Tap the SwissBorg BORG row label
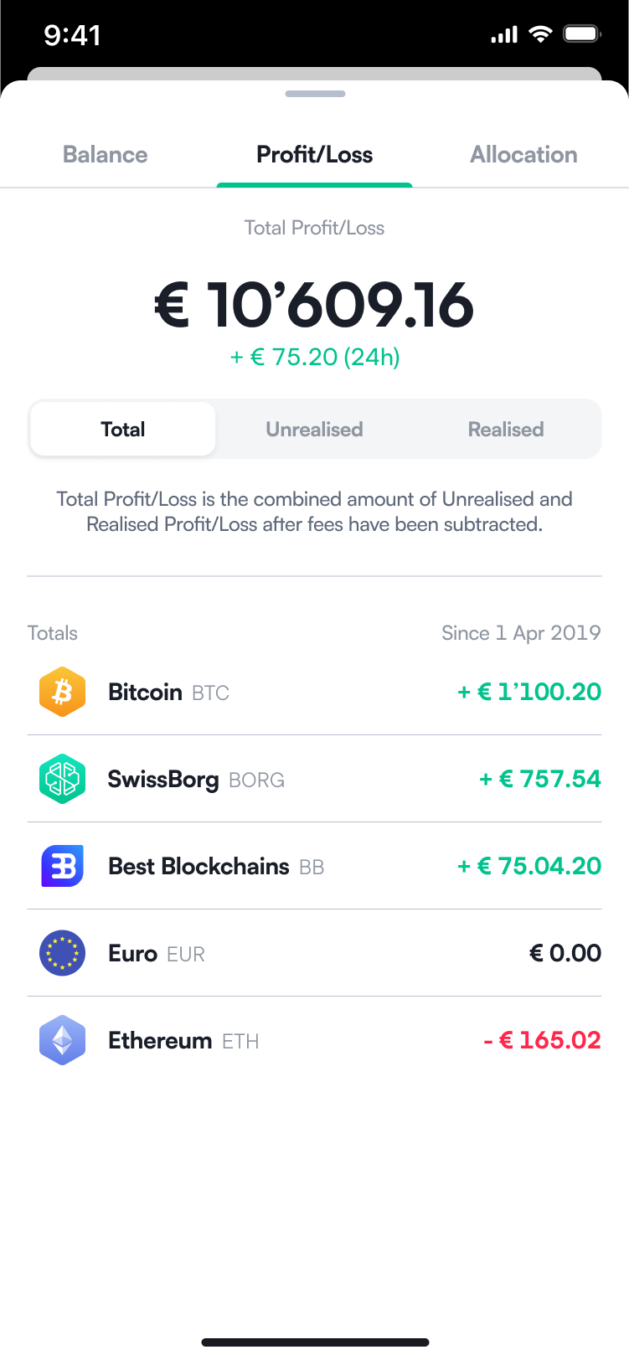 [x=196, y=780]
